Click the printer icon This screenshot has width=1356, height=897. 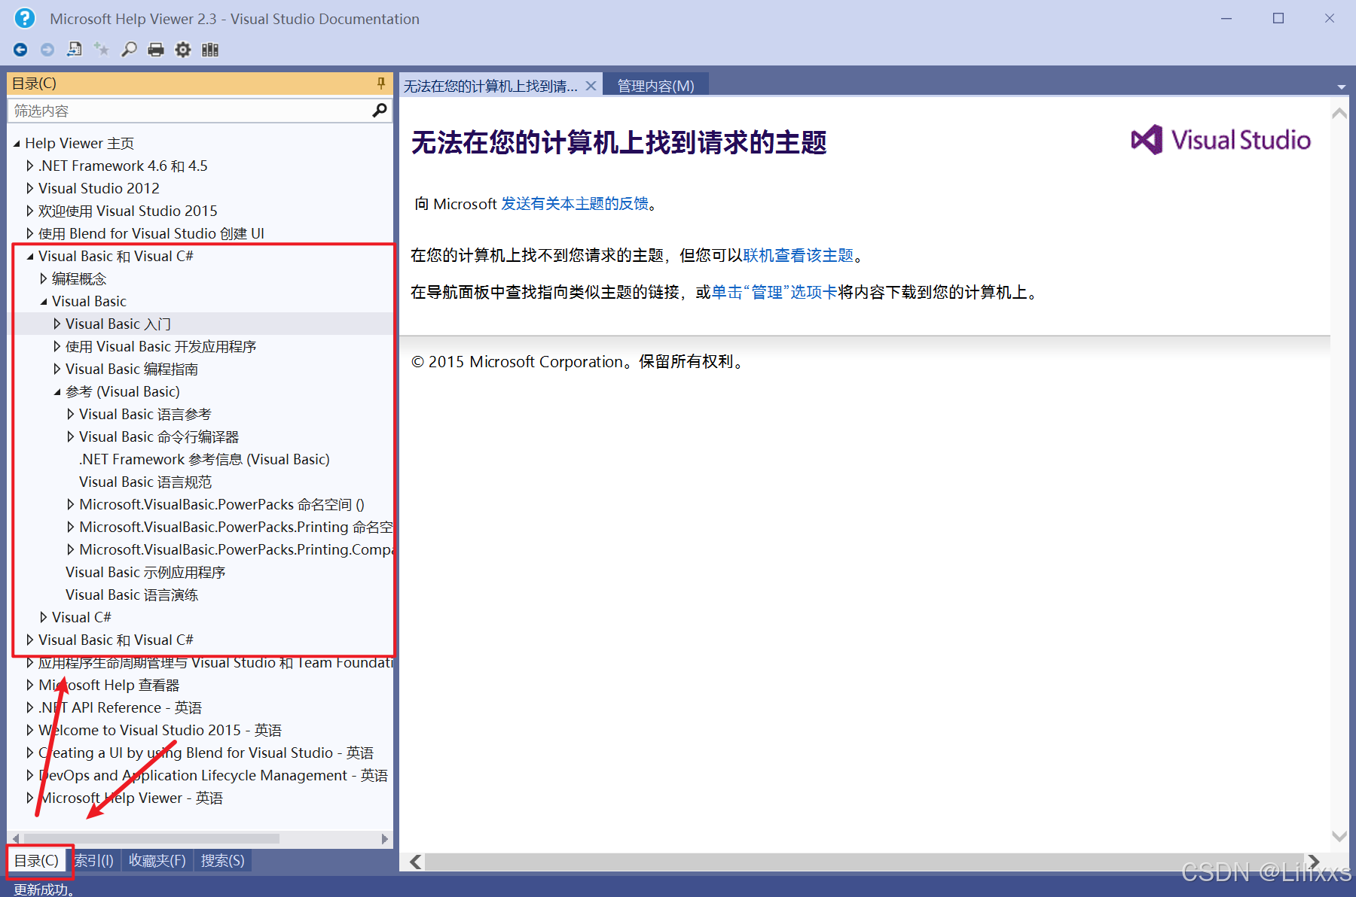click(156, 50)
